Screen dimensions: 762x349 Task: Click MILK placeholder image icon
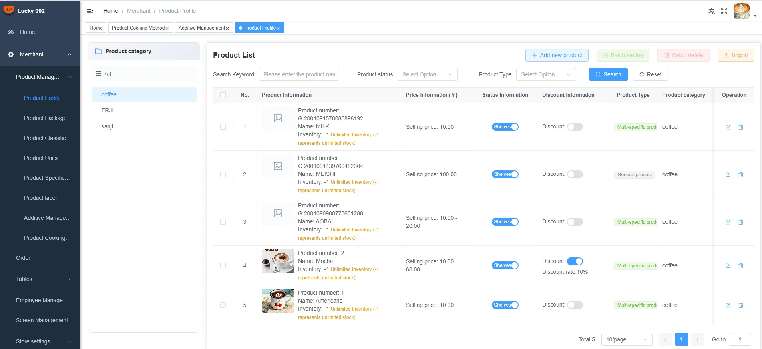(x=278, y=118)
